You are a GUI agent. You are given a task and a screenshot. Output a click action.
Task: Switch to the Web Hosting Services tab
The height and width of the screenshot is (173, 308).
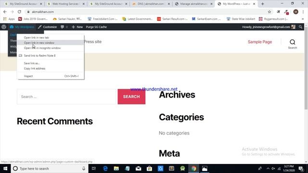tap(65, 4)
